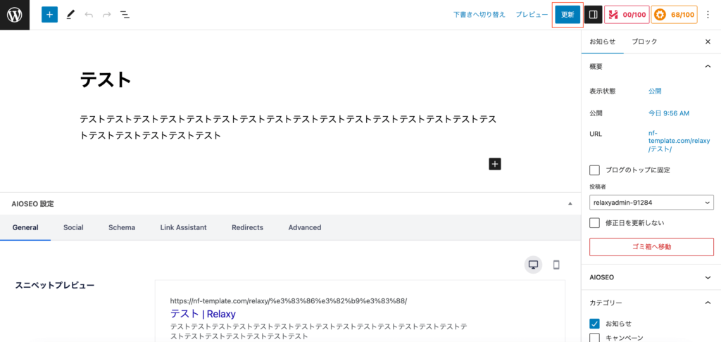Select the Advanced AIOSEO tab
Viewport: 721px width, 342px height.
pos(305,227)
